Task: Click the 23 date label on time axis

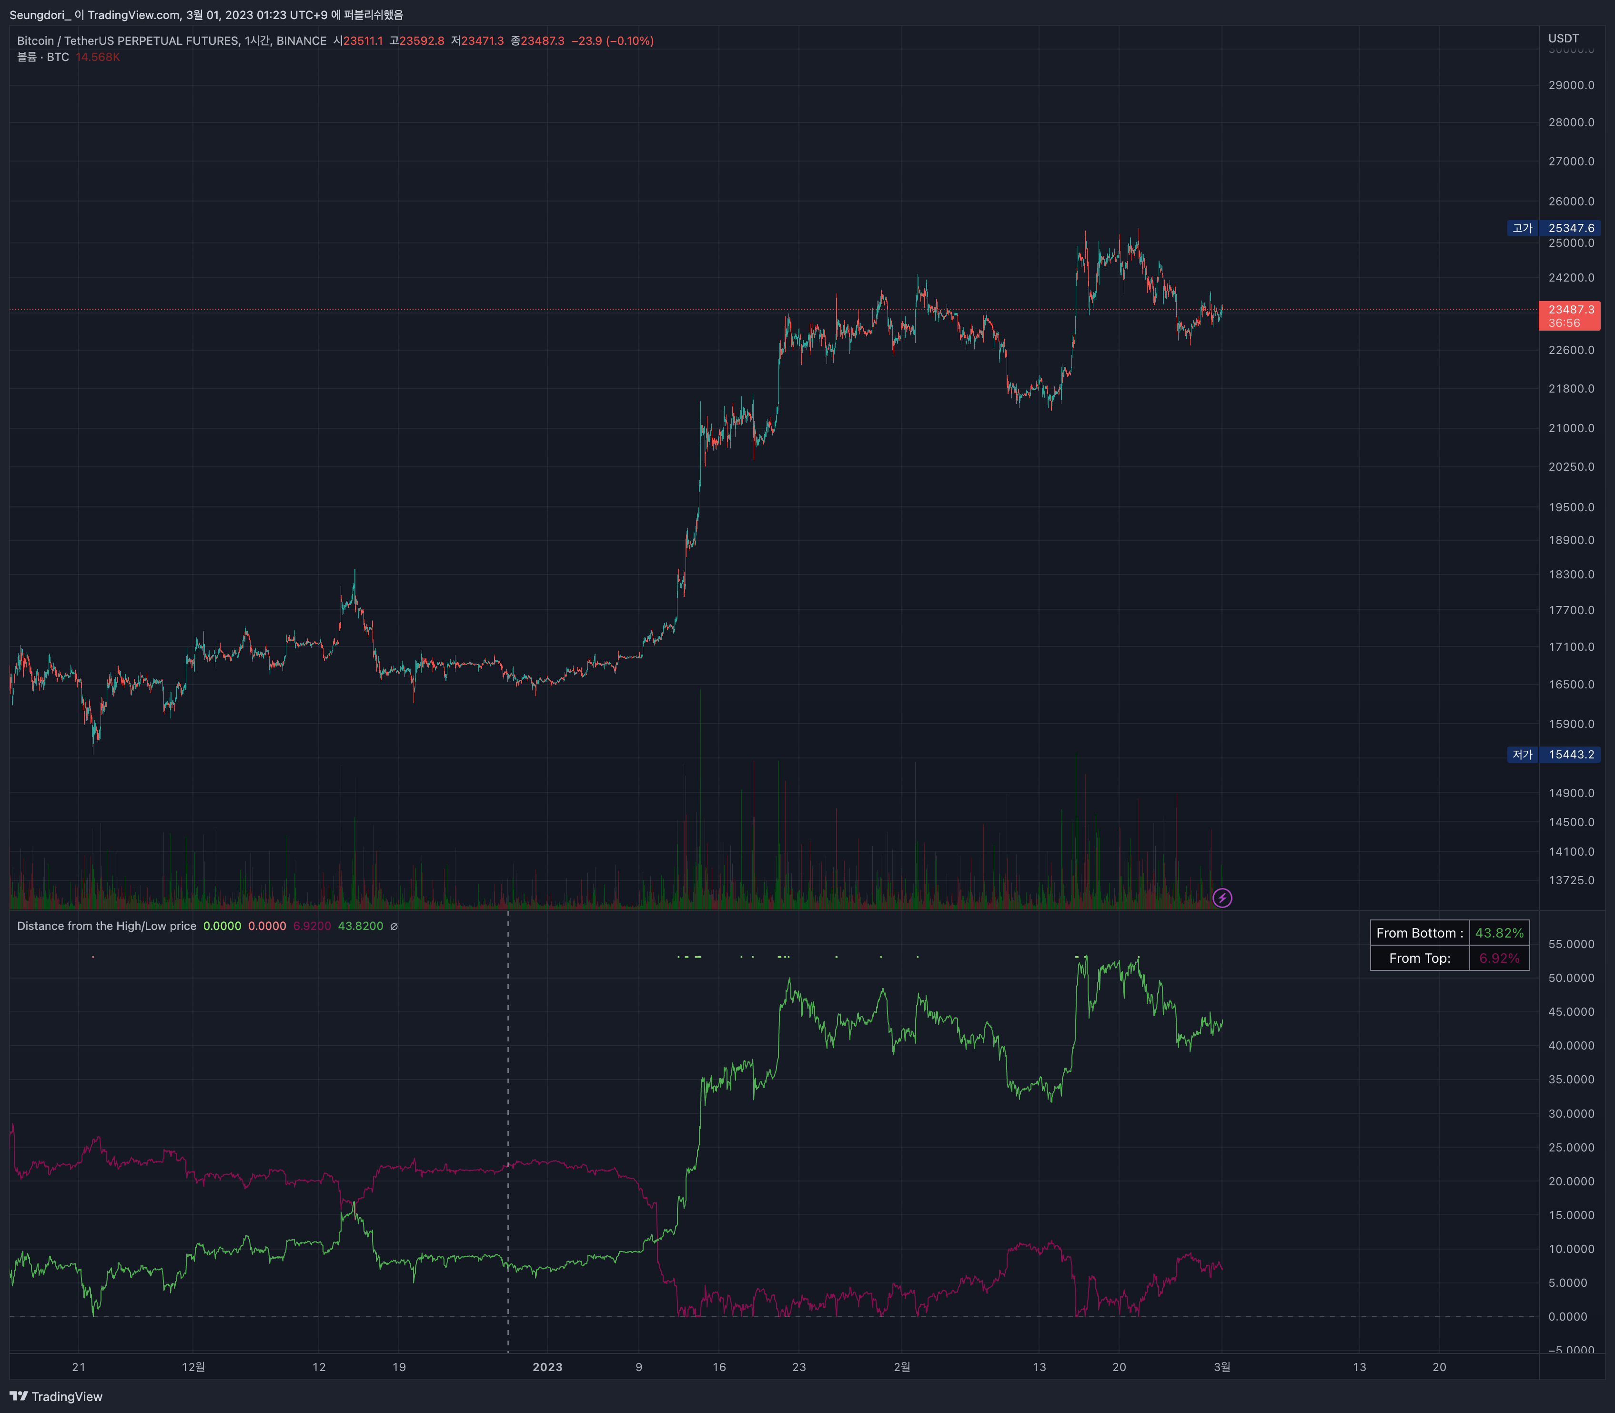Action: click(x=799, y=1367)
